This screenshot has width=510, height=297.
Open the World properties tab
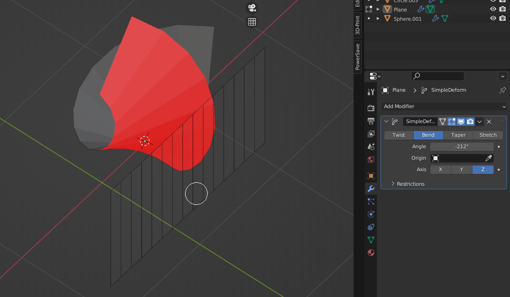(x=371, y=159)
